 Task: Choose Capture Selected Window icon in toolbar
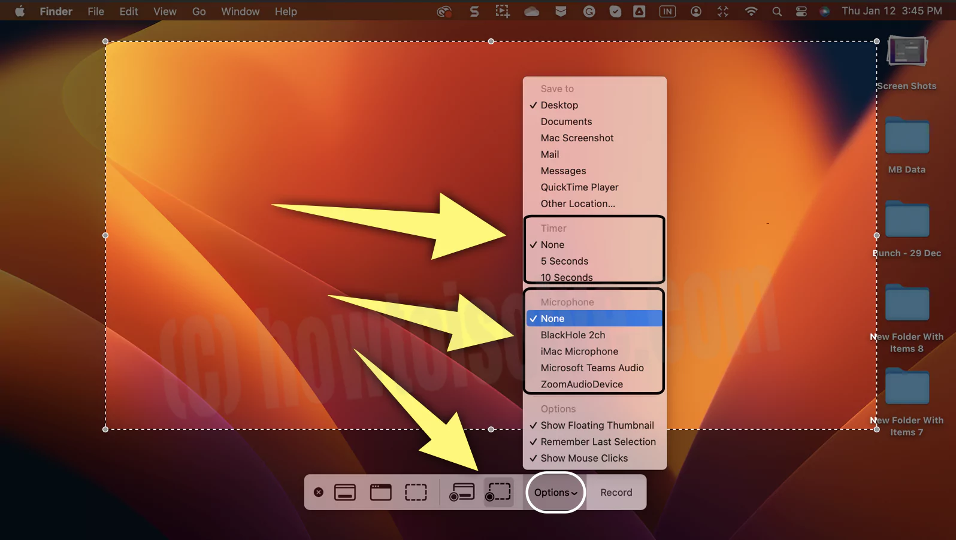coord(380,492)
